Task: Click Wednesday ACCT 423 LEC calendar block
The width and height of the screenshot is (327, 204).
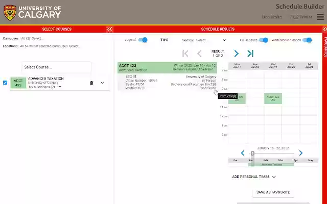Action: pos(273,98)
